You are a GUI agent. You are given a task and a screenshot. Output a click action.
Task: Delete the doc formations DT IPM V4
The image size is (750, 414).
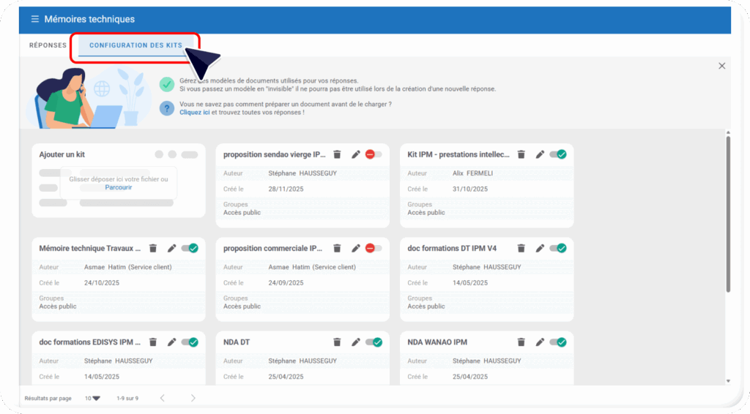point(521,248)
